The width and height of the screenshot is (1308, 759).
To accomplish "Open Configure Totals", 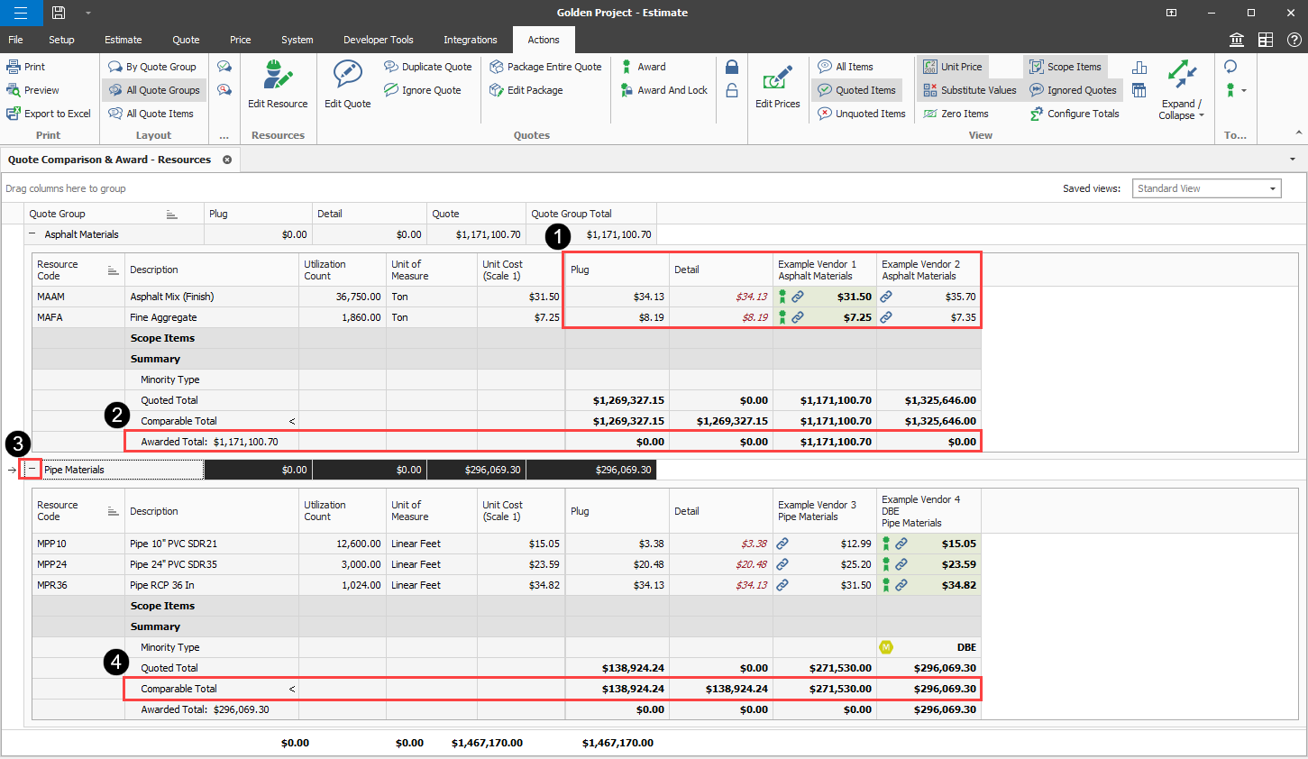I will 1075,114.
